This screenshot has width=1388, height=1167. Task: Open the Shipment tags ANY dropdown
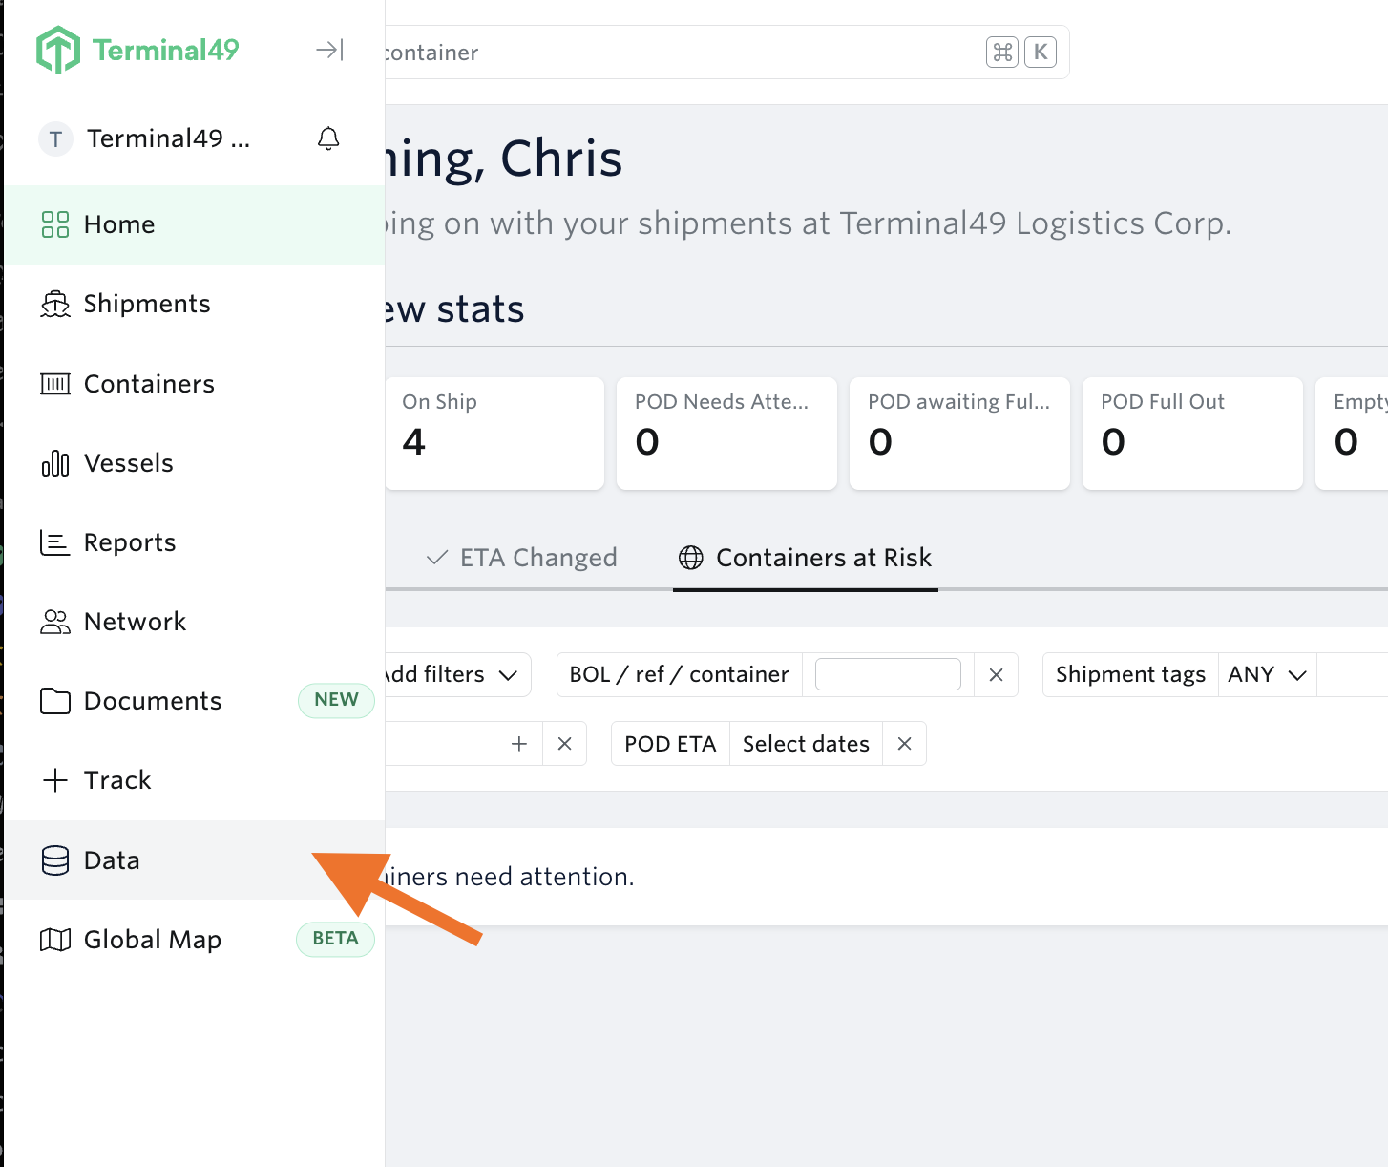click(1267, 674)
